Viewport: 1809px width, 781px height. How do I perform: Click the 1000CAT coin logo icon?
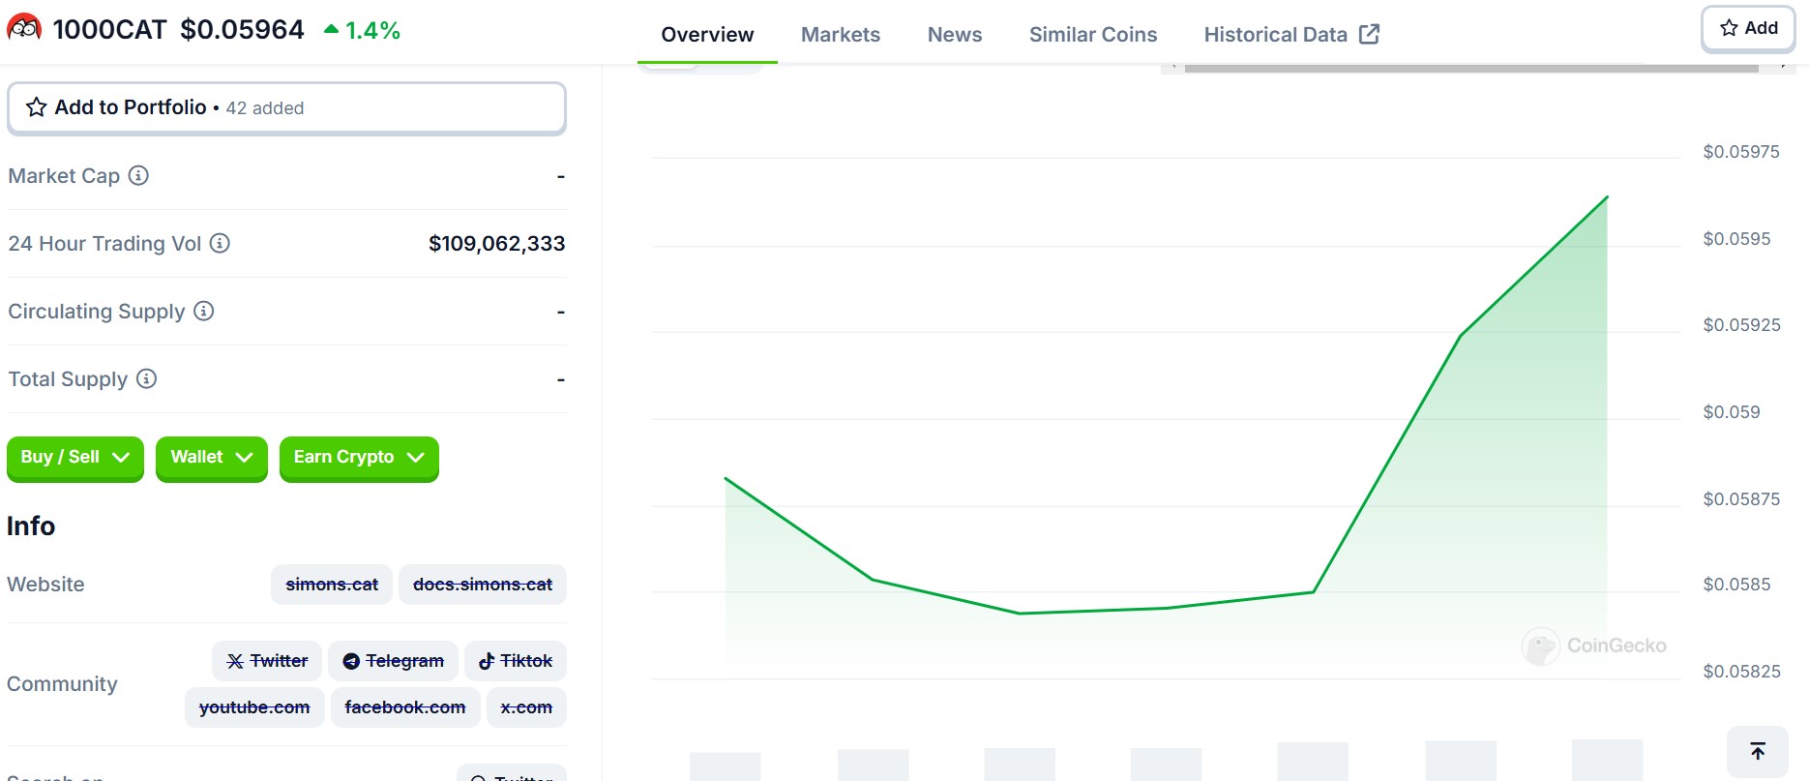click(x=24, y=28)
